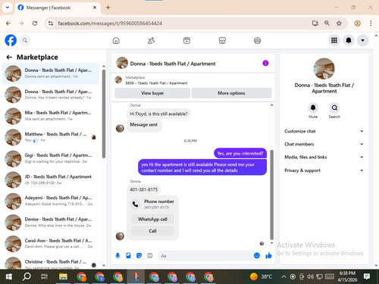Open Windows taskbar search
The width and height of the screenshot is (379, 284).
(x=27, y=276)
